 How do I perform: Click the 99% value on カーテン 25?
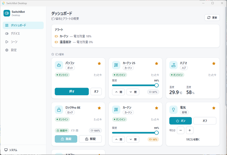pos(156,81)
